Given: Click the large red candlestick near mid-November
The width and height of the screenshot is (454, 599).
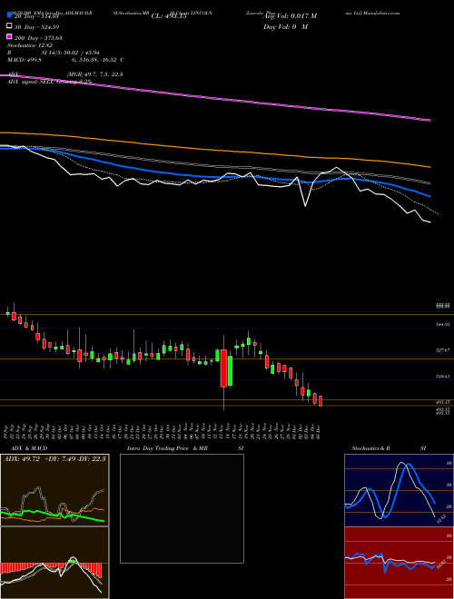Looking at the screenshot, I should 223,368.
